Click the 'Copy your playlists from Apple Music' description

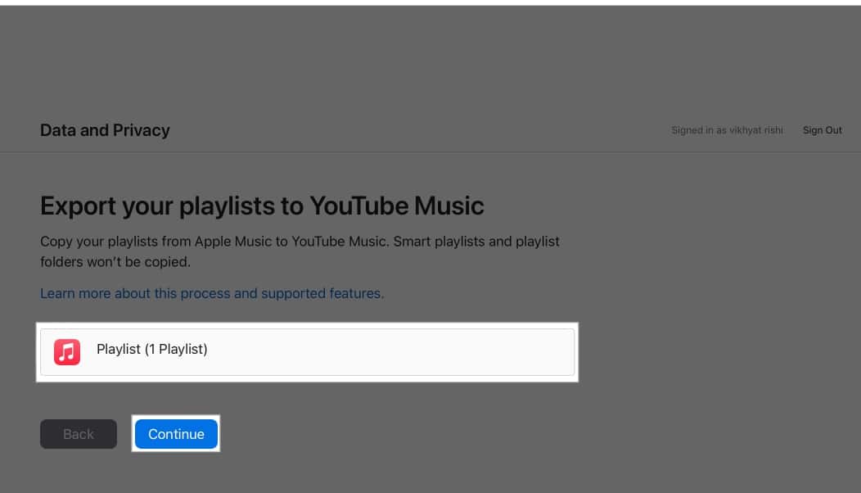300,251
